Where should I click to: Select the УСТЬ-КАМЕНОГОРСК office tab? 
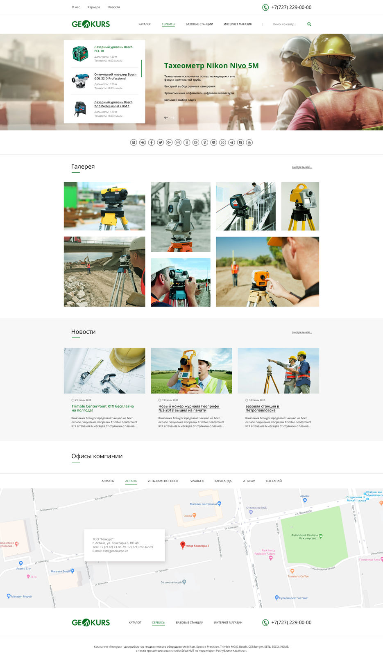(x=163, y=481)
